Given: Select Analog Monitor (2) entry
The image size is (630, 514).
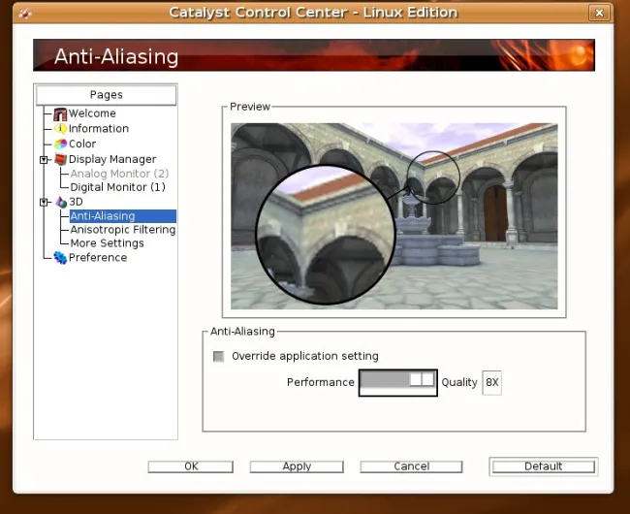Looking at the screenshot, I should (119, 174).
